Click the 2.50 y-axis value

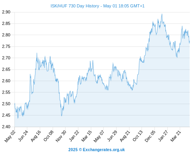tap(6, 104)
